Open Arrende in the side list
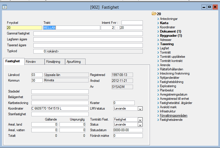This screenshot has height=148, width=220. click(x=165, y=65)
